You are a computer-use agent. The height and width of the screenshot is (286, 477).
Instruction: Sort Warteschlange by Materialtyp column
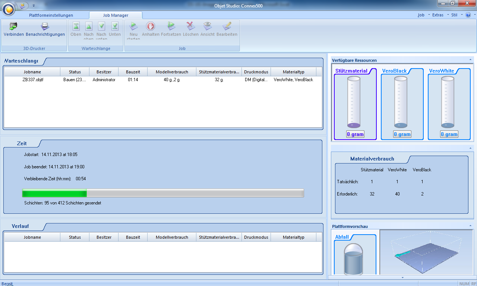click(x=294, y=72)
